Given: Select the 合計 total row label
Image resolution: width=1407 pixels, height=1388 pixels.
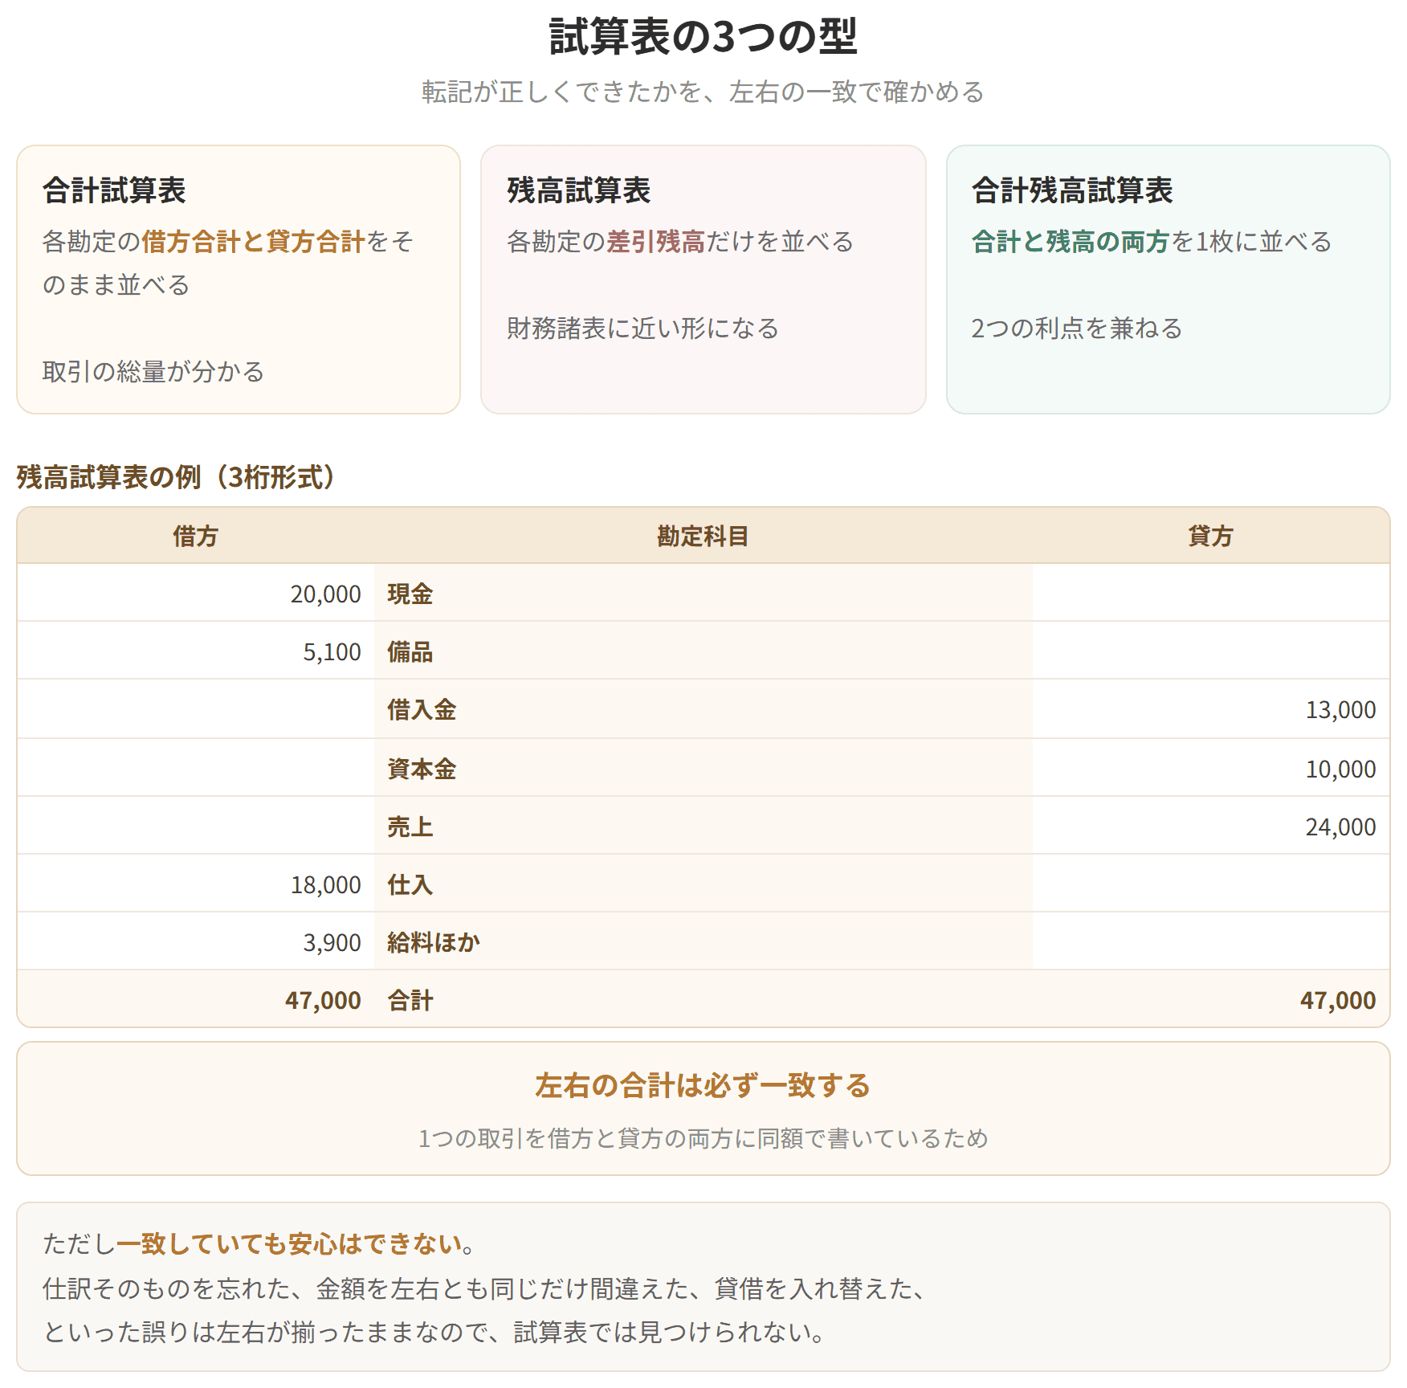Looking at the screenshot, I should tap(410, 1000).
